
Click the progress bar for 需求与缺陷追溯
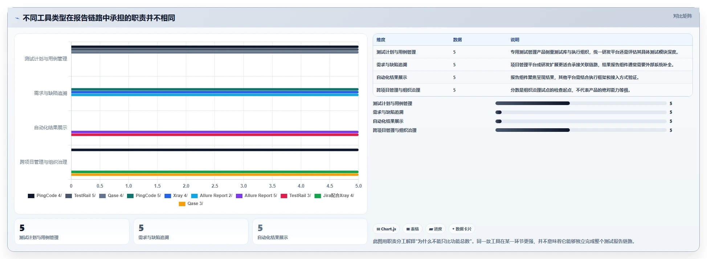pyautogui.click(x=581, y=112)
